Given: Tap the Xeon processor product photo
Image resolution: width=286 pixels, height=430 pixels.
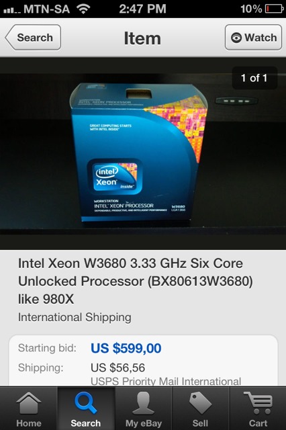Looking at the screenshot, I should (139, 153).
